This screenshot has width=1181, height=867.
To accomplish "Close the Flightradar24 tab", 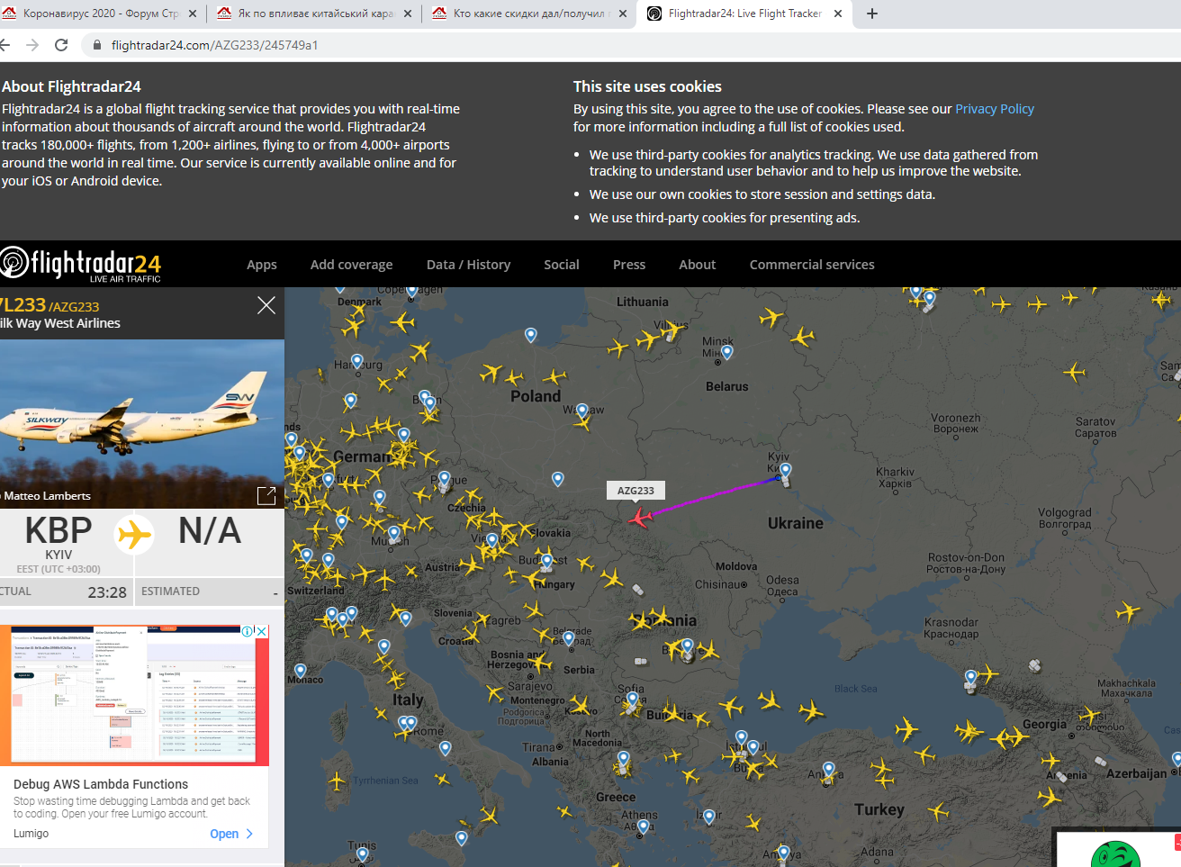I will point(838,14).
